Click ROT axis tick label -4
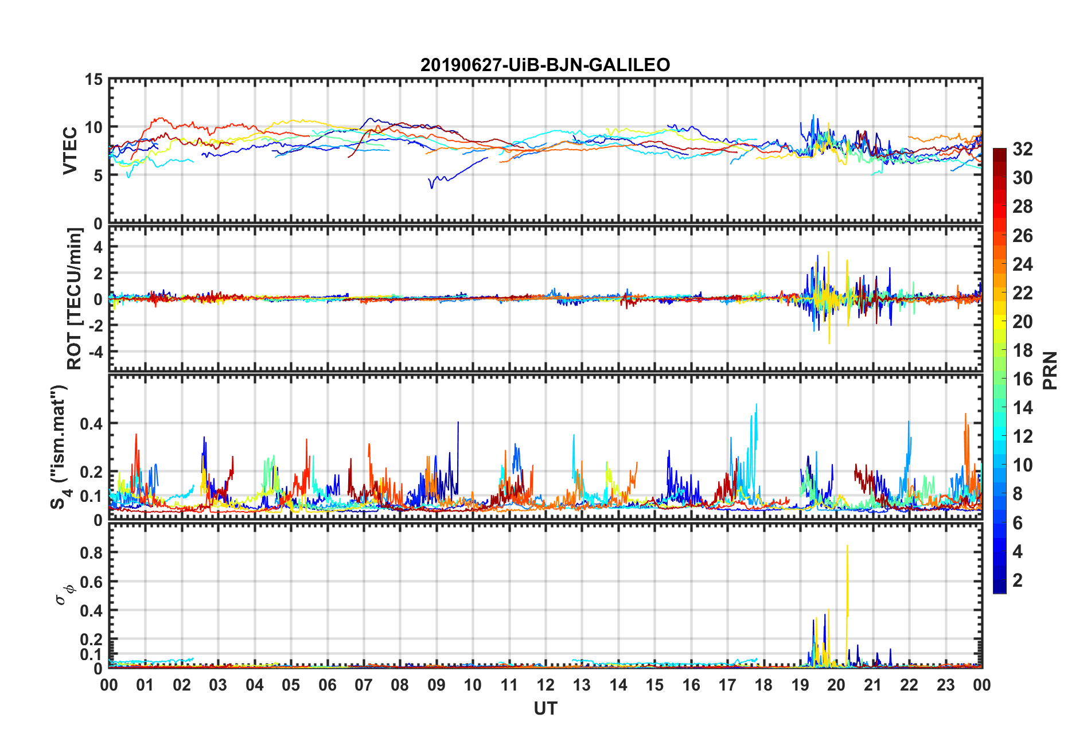This screenshot has height=741, width=1091. click(96, 351)
